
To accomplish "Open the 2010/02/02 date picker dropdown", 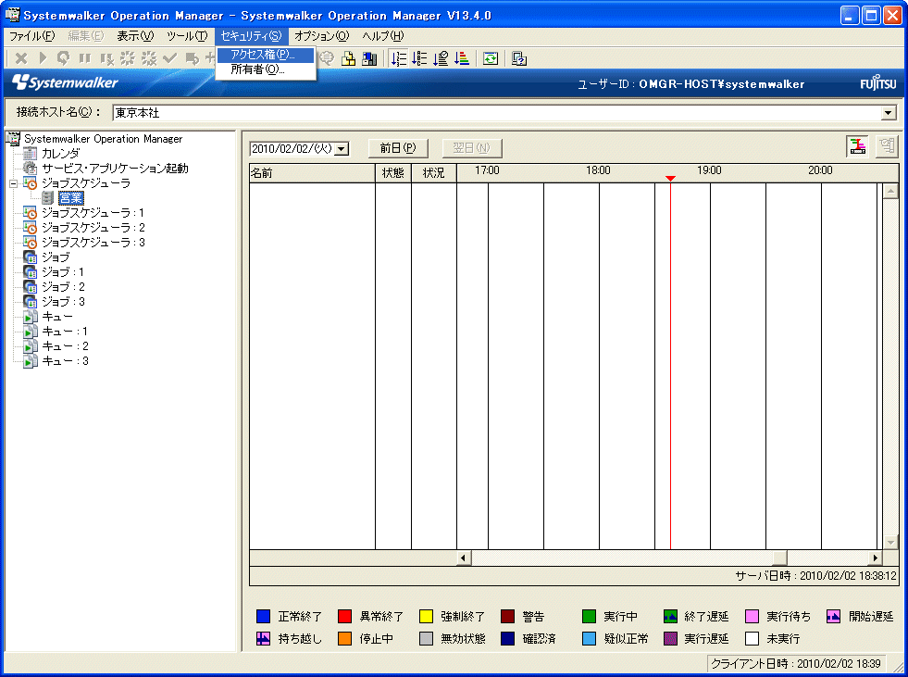I will (x=342, y=149).
